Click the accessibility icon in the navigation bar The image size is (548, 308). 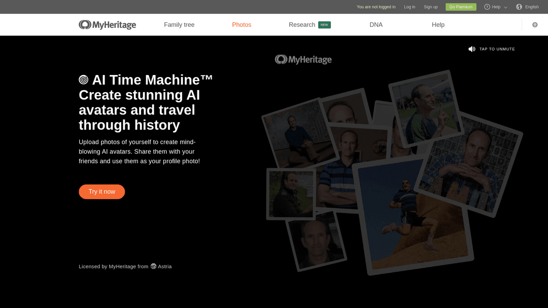click(x=535, y=25)
